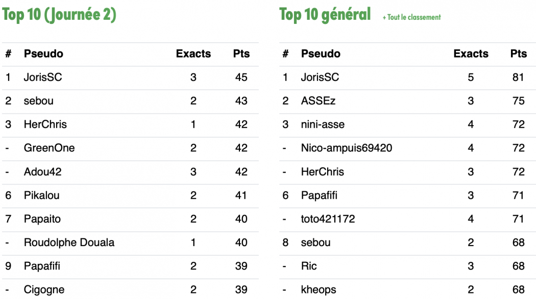
Task: Select Pikalou in the ranking
Action: click(x=42, y=196)
